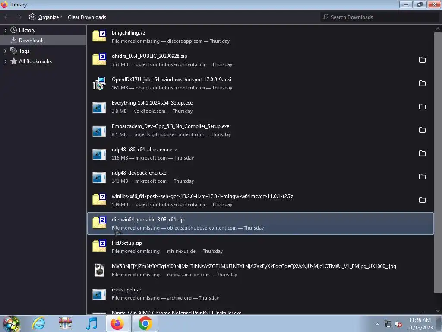The image size is (442, 332).
Task: Click the Everything setup exe icon
Action: 99,107
